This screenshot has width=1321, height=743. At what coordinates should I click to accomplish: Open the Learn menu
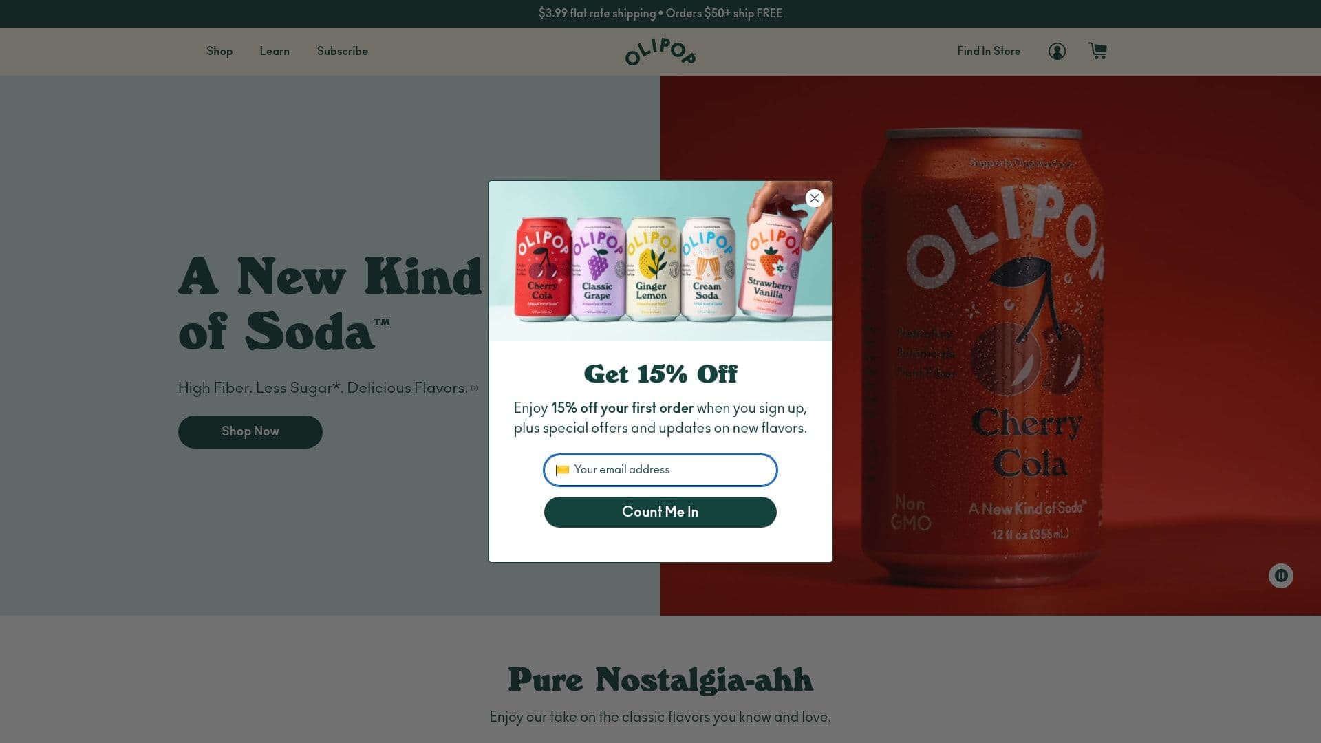[275, 51]
